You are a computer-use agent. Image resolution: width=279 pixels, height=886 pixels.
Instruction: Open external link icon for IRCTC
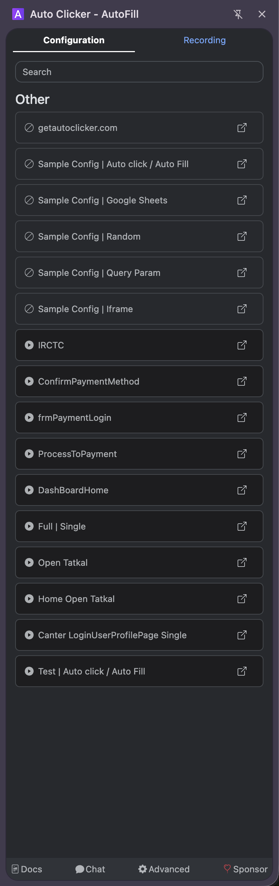pyautogui.click(x=242, y=345)
